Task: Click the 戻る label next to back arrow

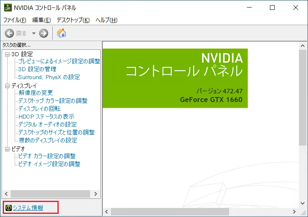Action: coord(21,34)
